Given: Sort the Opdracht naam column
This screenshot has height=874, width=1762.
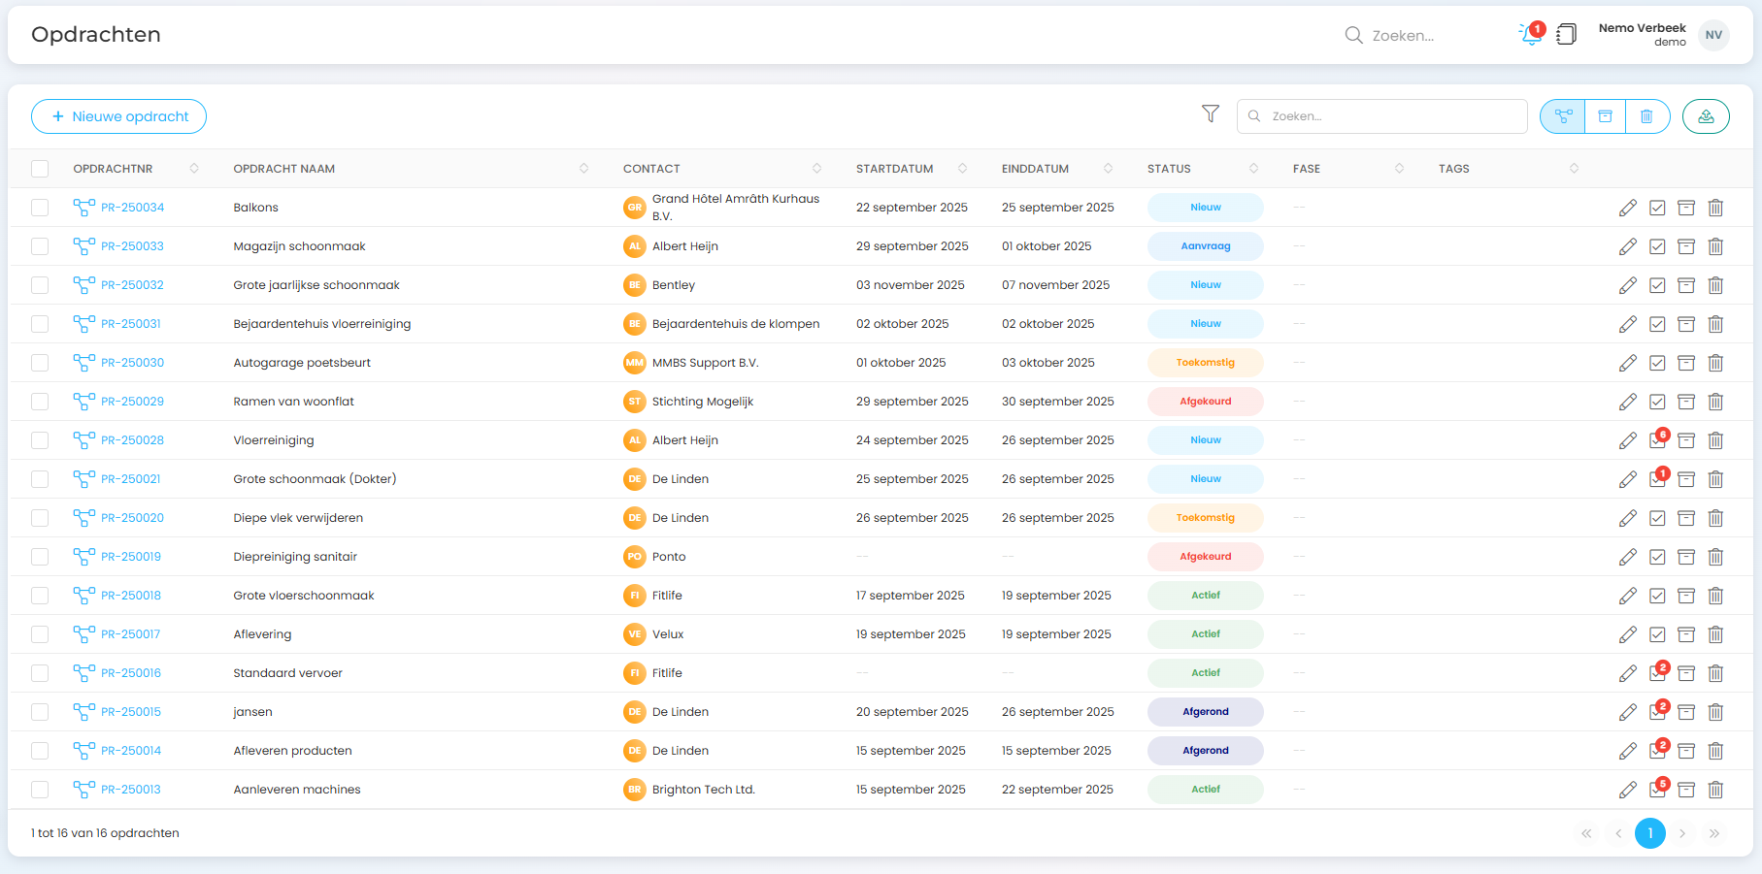Looking at the screenshot, I should coord(583,169).
